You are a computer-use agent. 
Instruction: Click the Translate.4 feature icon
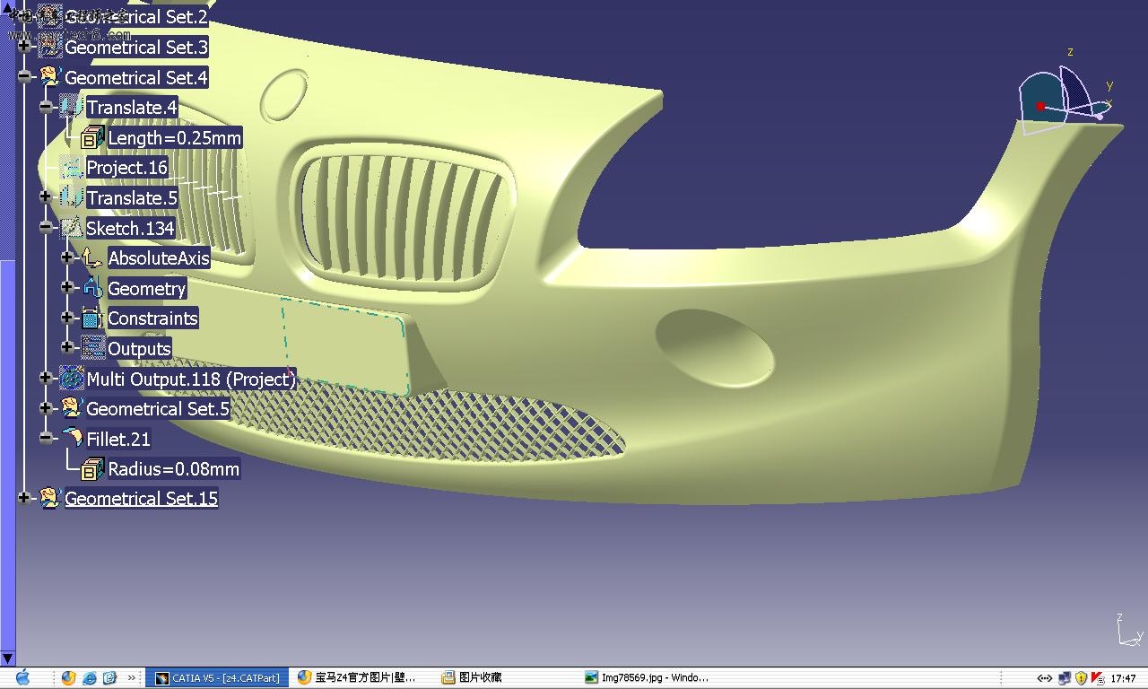(x=71, y=108)
